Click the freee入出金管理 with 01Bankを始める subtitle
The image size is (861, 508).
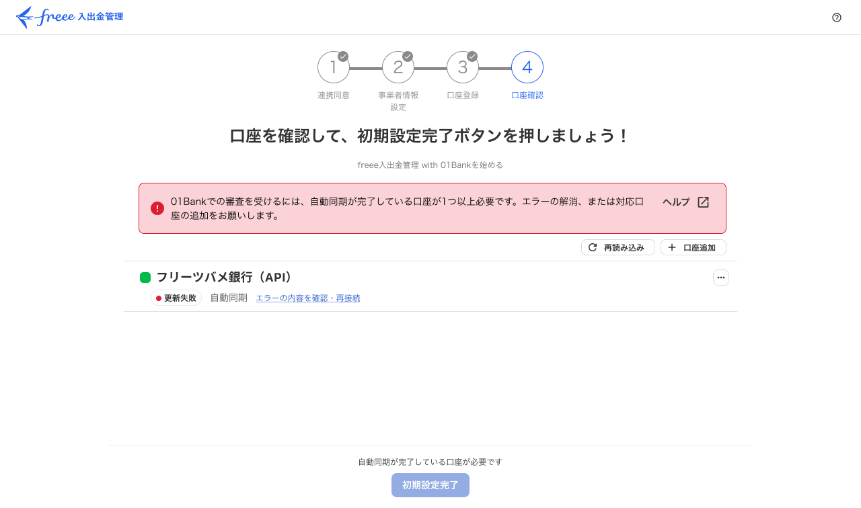pos(430,165)
